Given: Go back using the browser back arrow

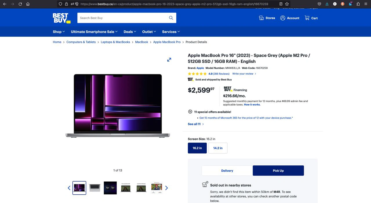Looking at the screenshot, I should [x=5, y=4].
